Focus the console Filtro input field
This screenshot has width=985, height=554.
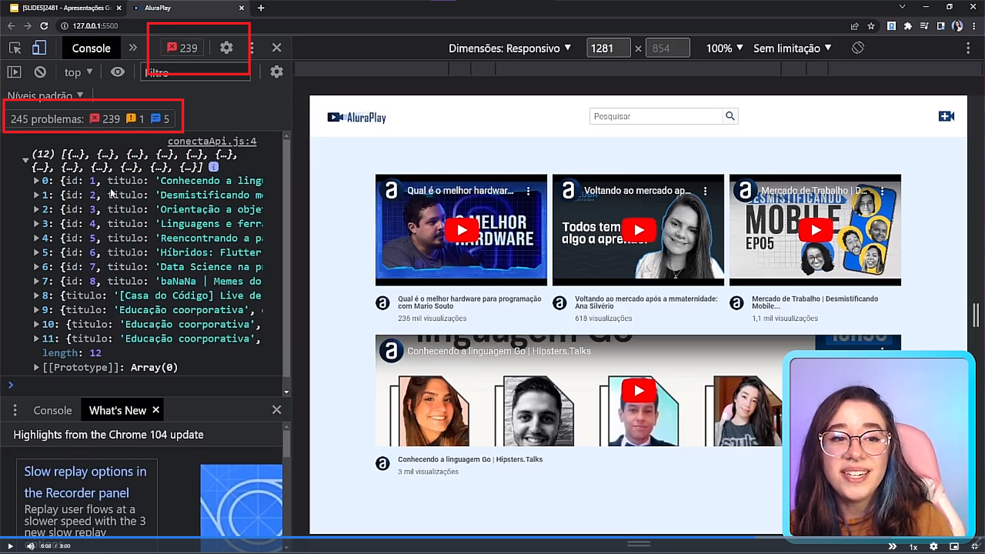pyautogui.click(x=195, y=72)
